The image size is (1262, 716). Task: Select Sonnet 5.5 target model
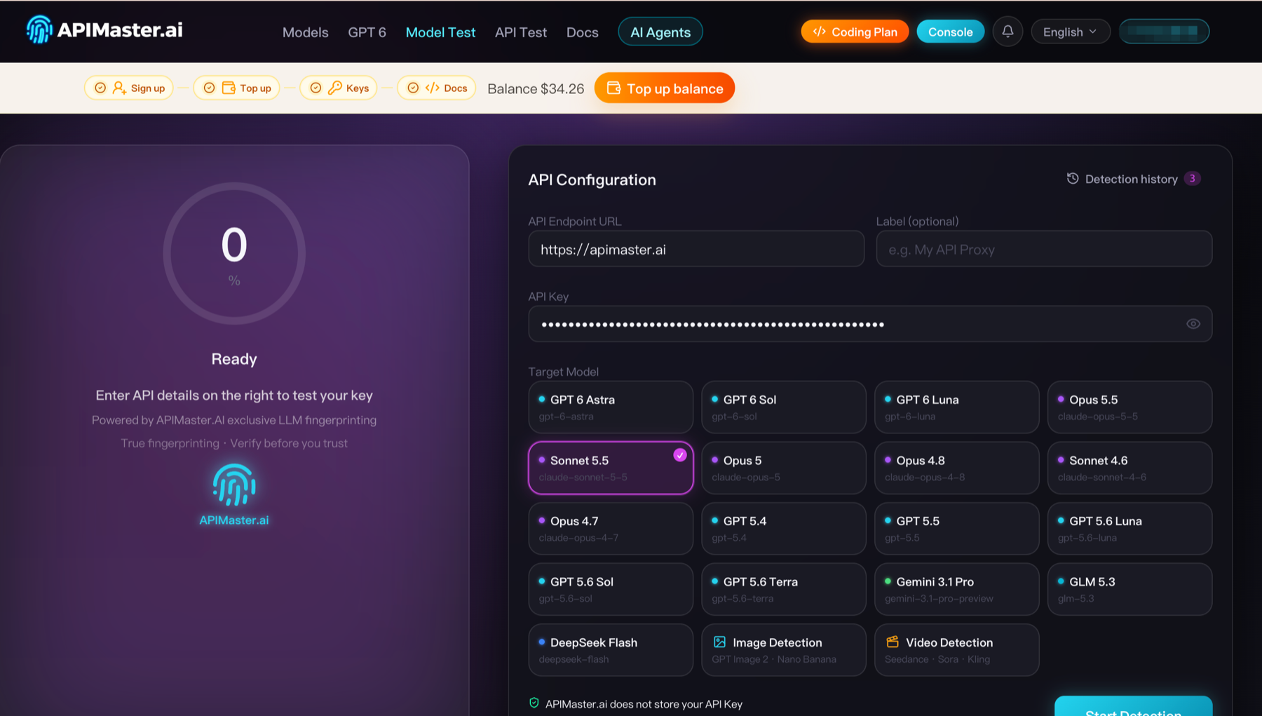click(611, 468)
